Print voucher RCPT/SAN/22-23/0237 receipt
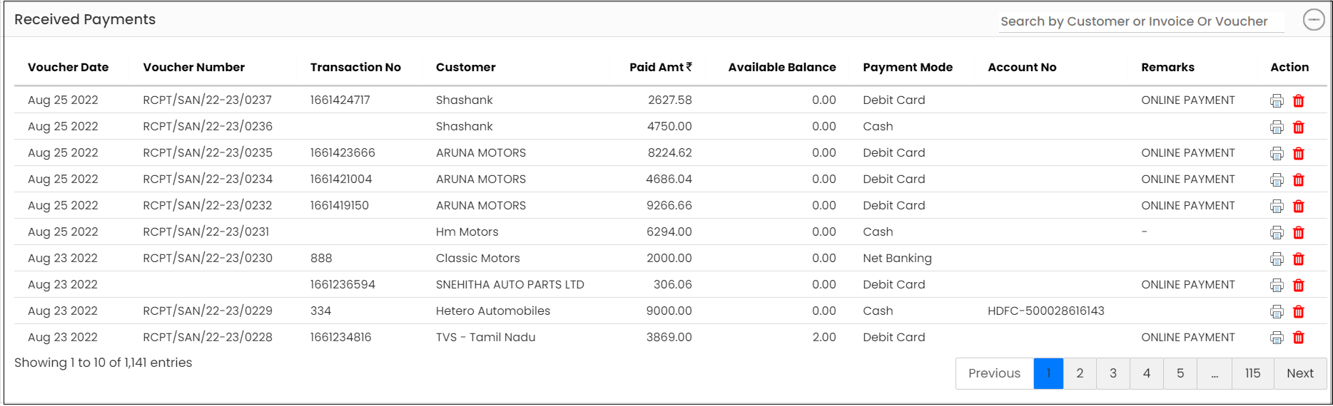 (1277, 100)
